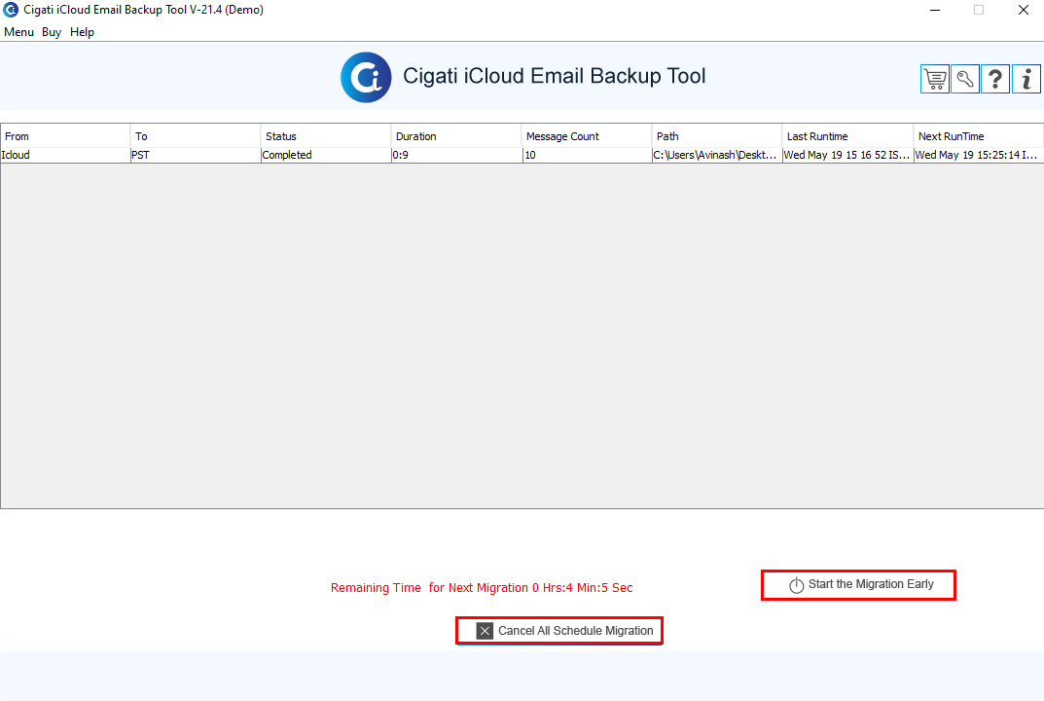Select the 'Completed' status cell
The image size is (1044, 701).
pos(326,155)
